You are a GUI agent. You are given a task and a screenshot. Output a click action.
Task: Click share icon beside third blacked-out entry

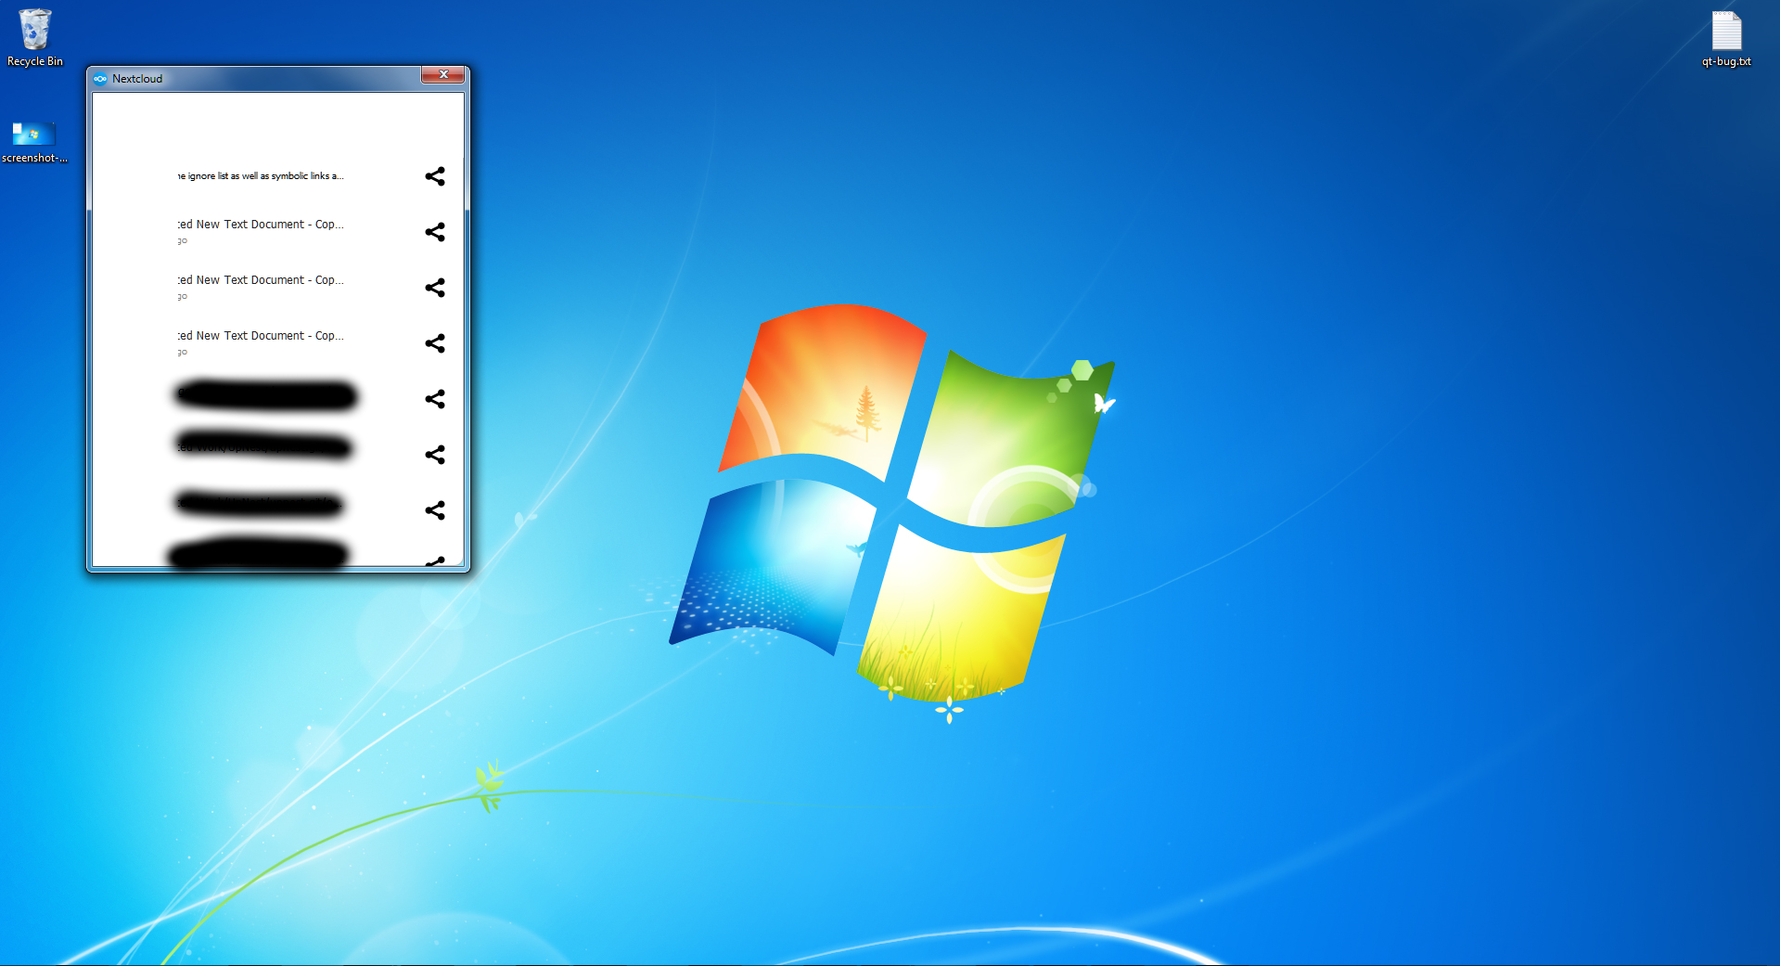tap(435, 510)
